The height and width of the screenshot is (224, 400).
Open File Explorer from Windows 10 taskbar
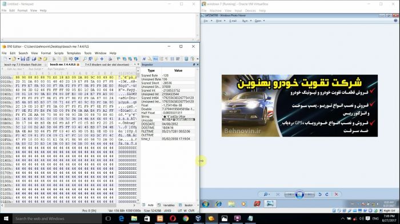[x=134, y=219]
